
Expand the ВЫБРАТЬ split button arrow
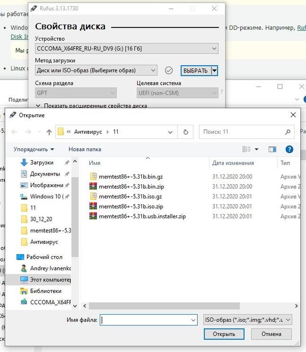(215, 70)
